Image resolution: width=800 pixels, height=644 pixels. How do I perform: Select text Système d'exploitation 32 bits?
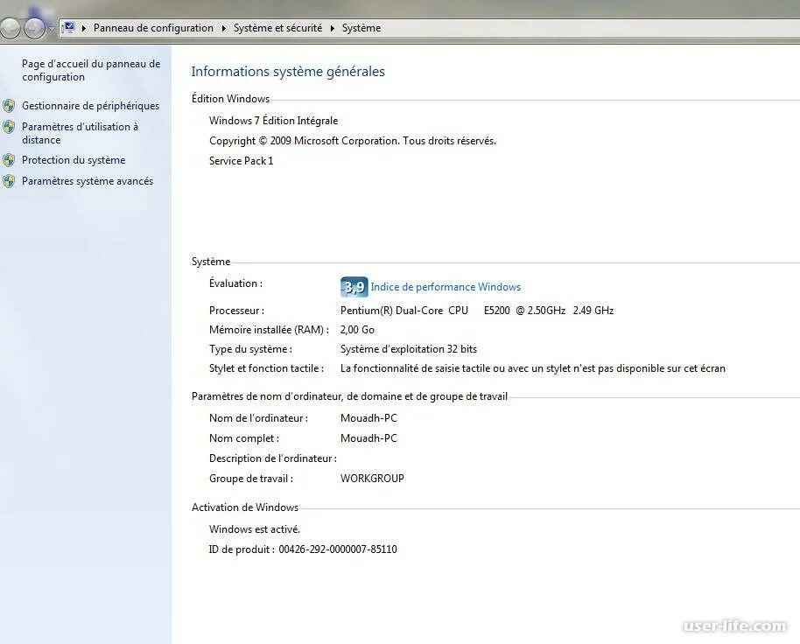408,349
